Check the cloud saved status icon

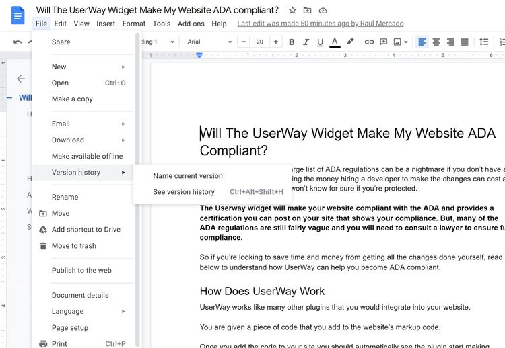pyautogui.click(x=323, y=11)
